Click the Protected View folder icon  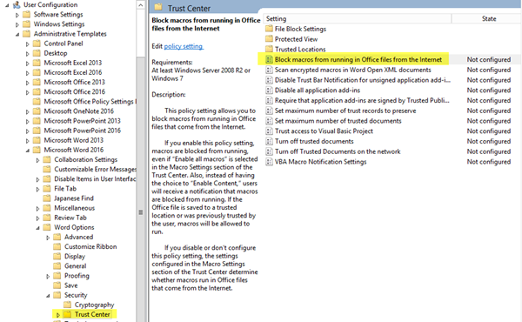coord(269,39)
